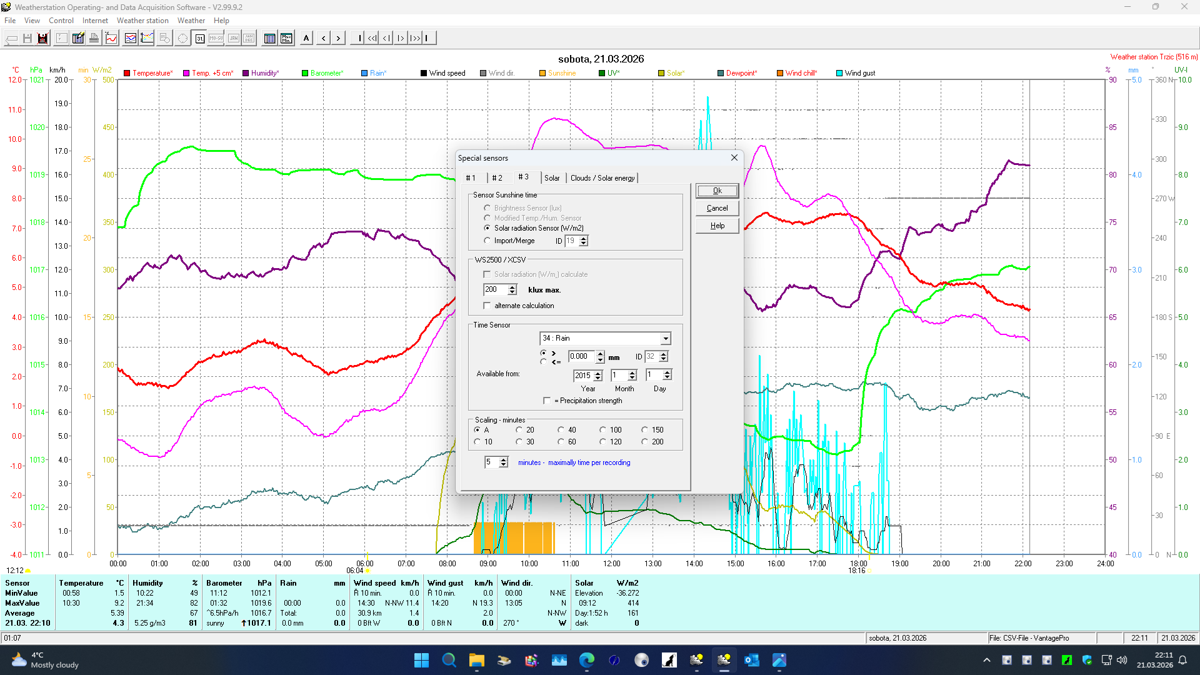Click the save diskette toolbar icon
Screen dimensions: 1200x675
click(x=27, y=38)
